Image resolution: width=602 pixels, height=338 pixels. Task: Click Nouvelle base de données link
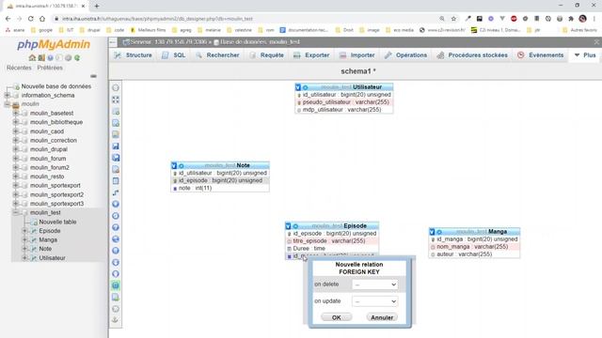click(56, 86)
